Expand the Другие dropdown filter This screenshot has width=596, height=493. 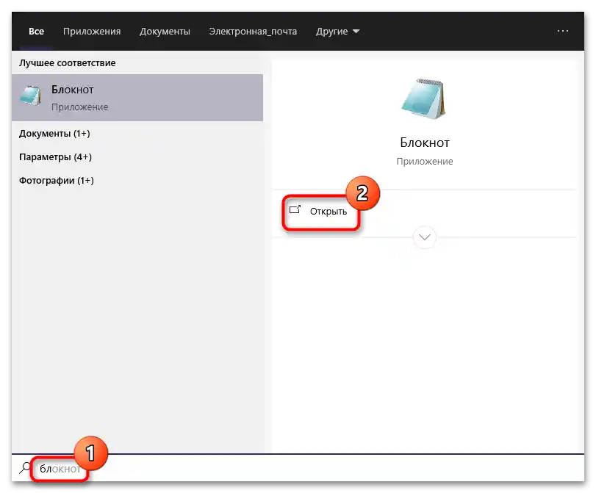(337, 31)
